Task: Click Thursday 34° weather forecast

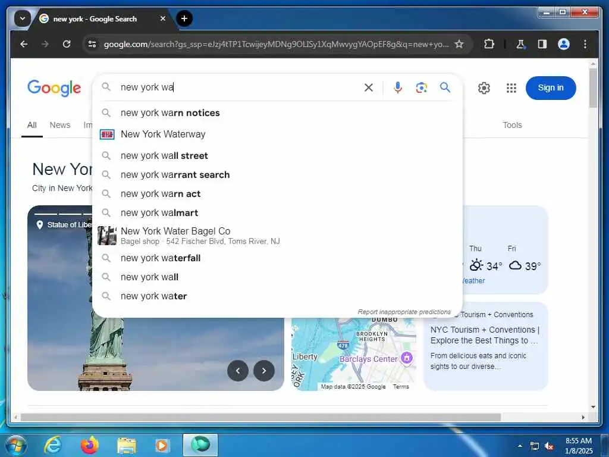Action: tap(485, 259)
